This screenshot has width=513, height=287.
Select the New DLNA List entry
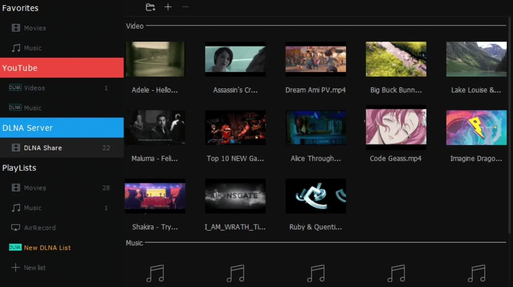[62, 248]
